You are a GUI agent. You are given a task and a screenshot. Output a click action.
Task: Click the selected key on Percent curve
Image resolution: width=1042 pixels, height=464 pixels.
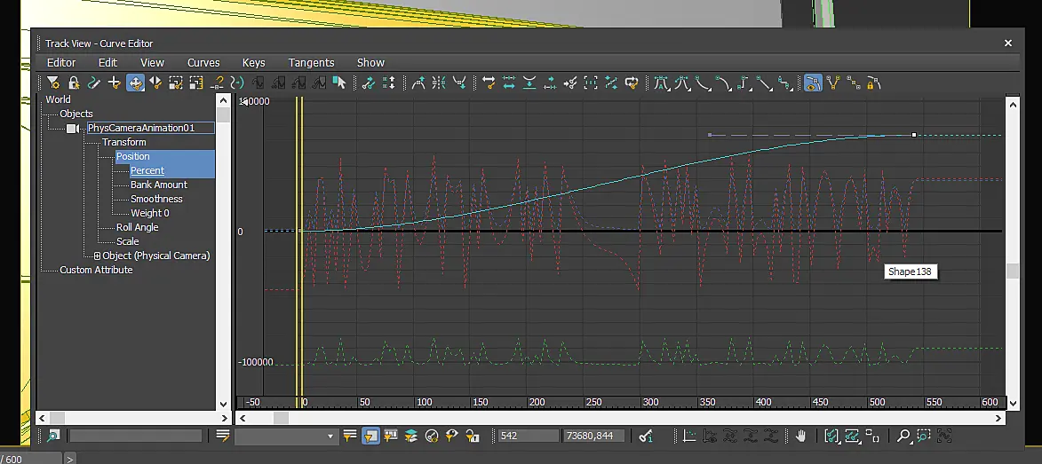[914, 135]
